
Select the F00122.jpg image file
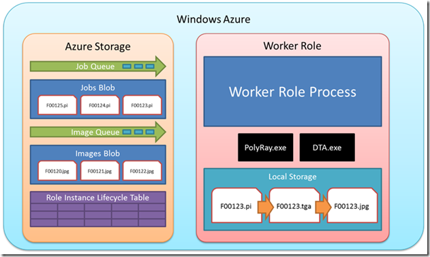point(142,171)
